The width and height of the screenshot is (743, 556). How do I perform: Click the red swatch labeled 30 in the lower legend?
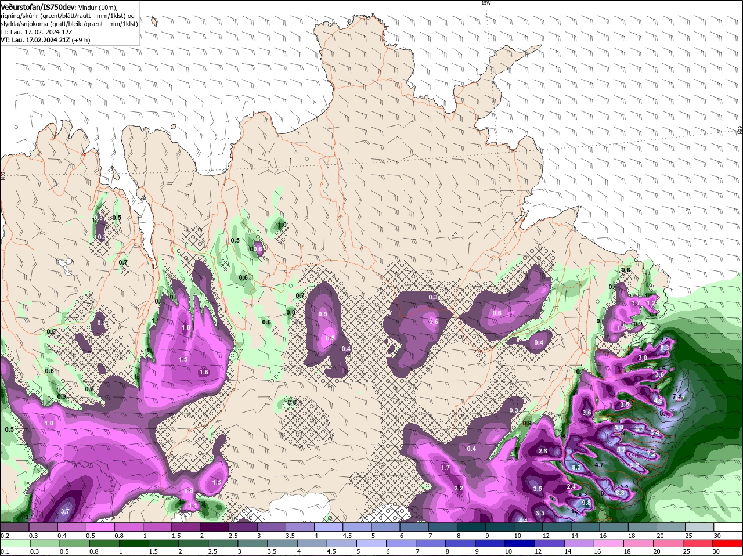(728, 543)
